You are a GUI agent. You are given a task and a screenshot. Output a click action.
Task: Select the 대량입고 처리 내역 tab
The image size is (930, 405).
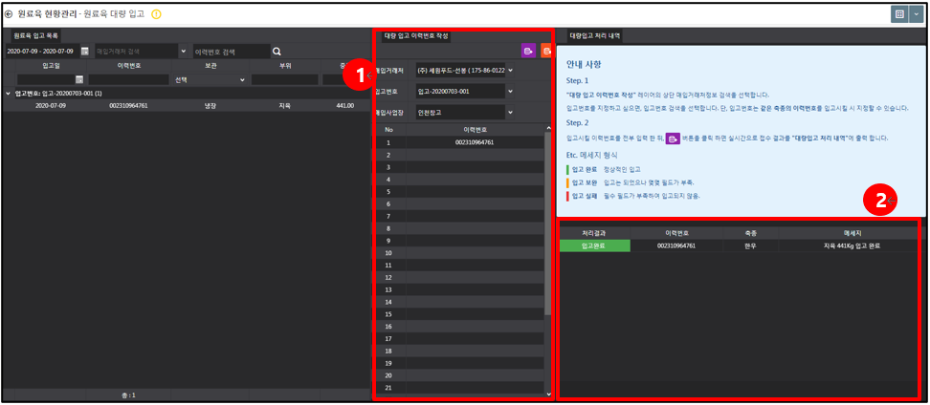coord(595,35)
